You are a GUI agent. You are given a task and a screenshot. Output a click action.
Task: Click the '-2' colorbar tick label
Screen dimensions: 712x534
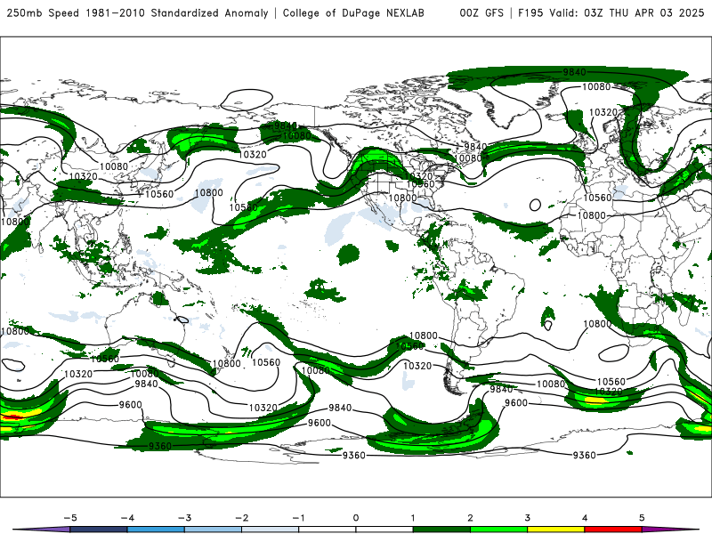click(241, 518)
